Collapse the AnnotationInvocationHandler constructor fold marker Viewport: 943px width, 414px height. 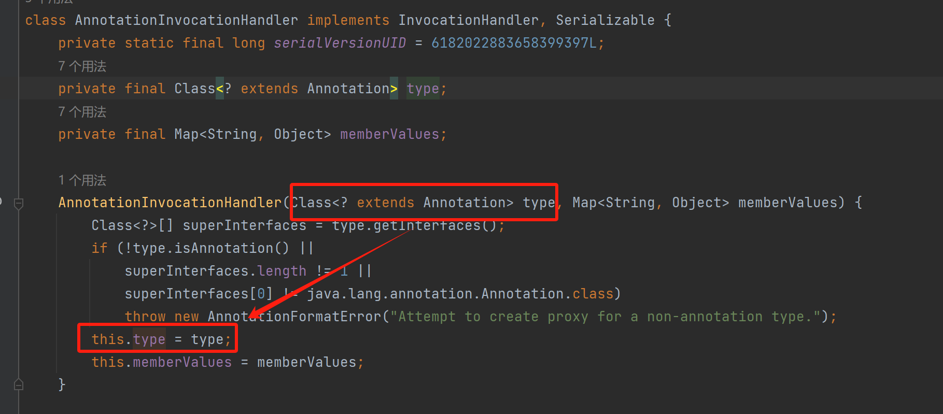pos(19,204)
